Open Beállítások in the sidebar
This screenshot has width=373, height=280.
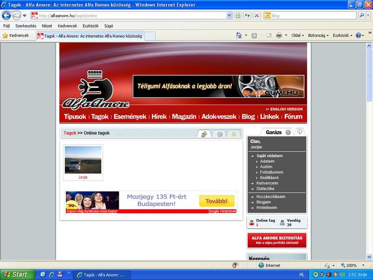(x=269, y=178)
